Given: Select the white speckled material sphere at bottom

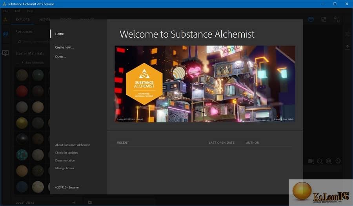Looking at the screenshot, I should pyautogui.click(x=38, y=187).
